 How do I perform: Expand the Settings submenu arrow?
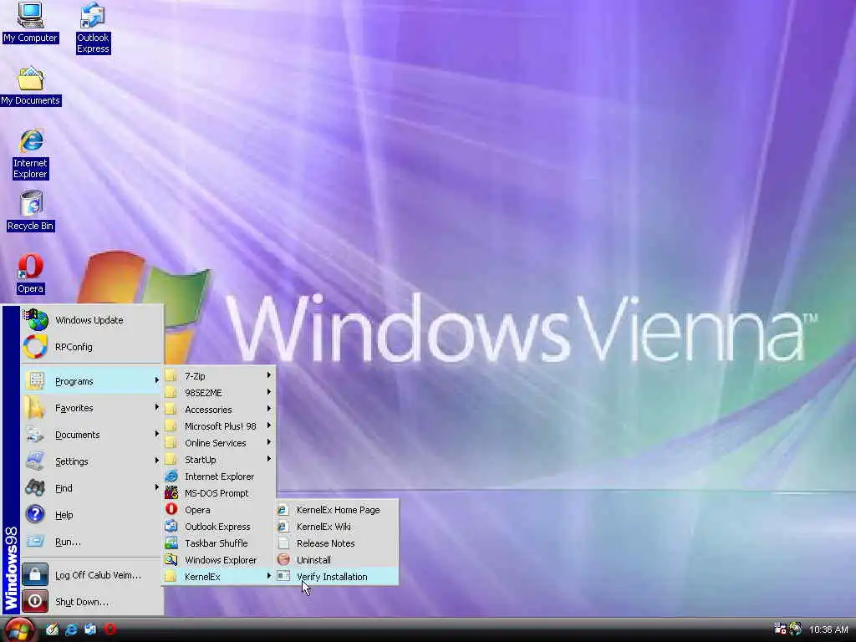coord(156,461)
